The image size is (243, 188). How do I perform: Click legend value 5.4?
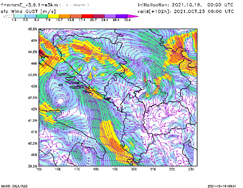tap(36, 20)
